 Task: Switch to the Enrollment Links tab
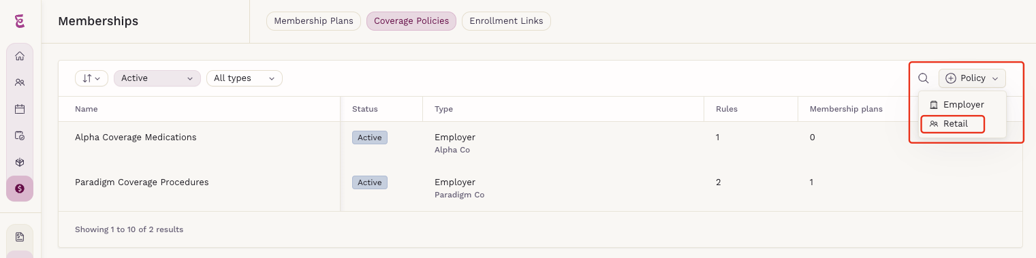point(506,21)
